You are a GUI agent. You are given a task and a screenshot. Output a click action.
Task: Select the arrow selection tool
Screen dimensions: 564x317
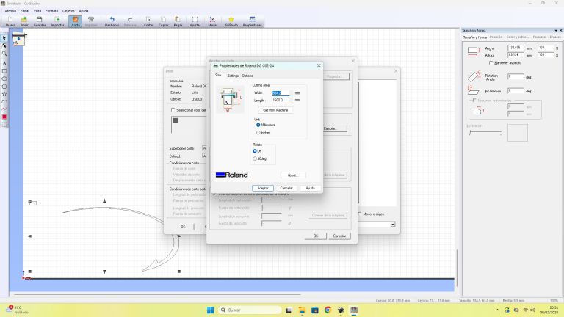pos(4,38)
